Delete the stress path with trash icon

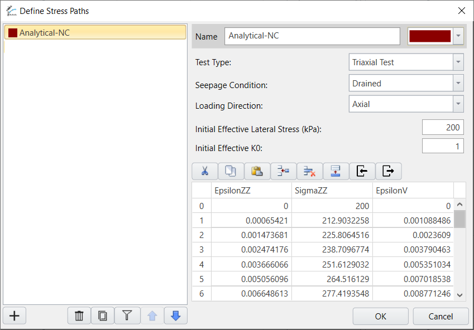coord(79,316)
